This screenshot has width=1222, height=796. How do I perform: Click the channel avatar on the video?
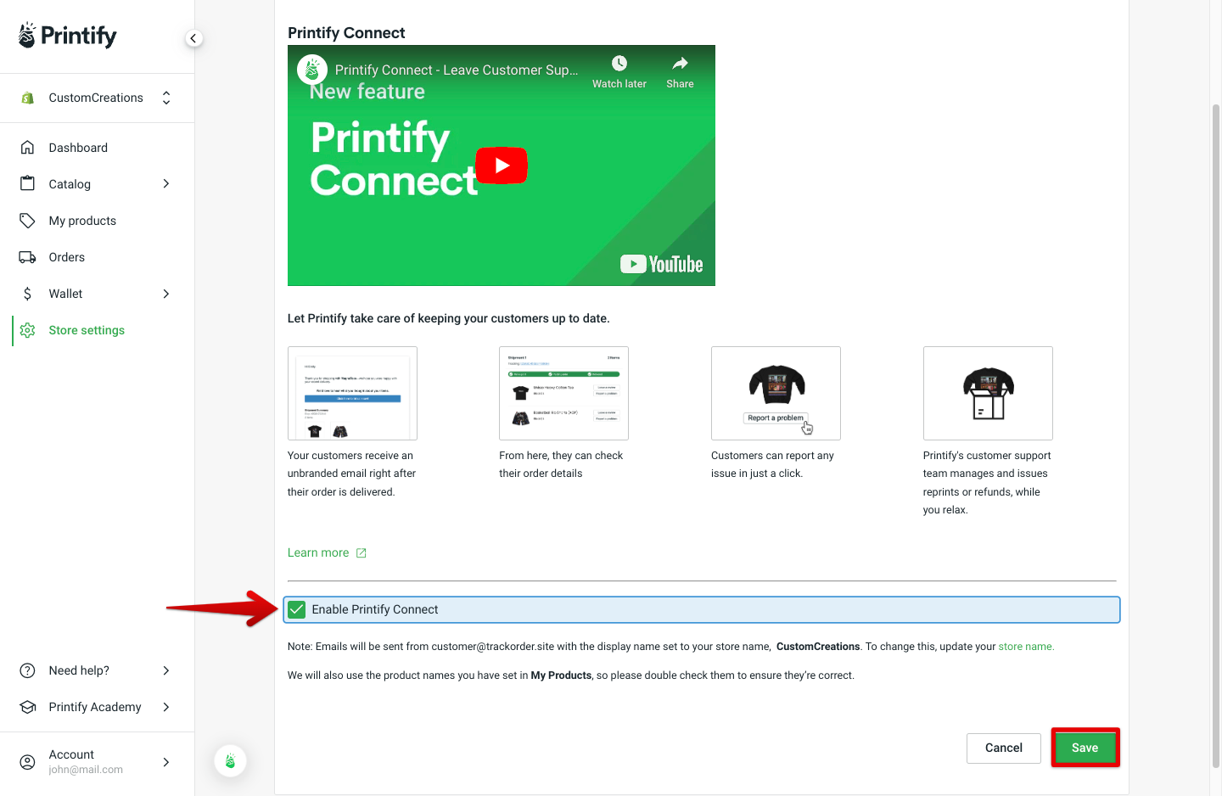tap(312, 70)
